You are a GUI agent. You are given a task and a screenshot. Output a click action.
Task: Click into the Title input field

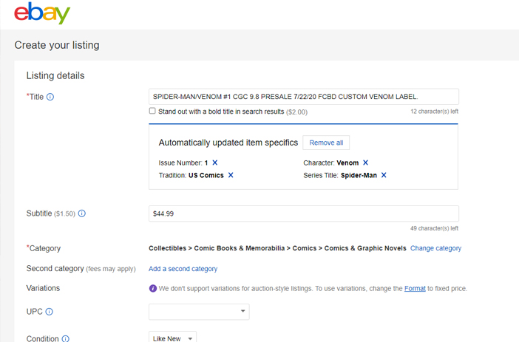point(304,97)
